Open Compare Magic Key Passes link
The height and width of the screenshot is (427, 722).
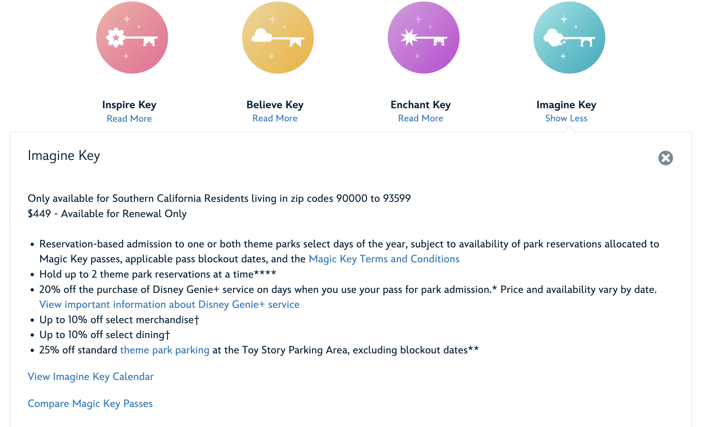pyautogui.click(x=90, y=403)
